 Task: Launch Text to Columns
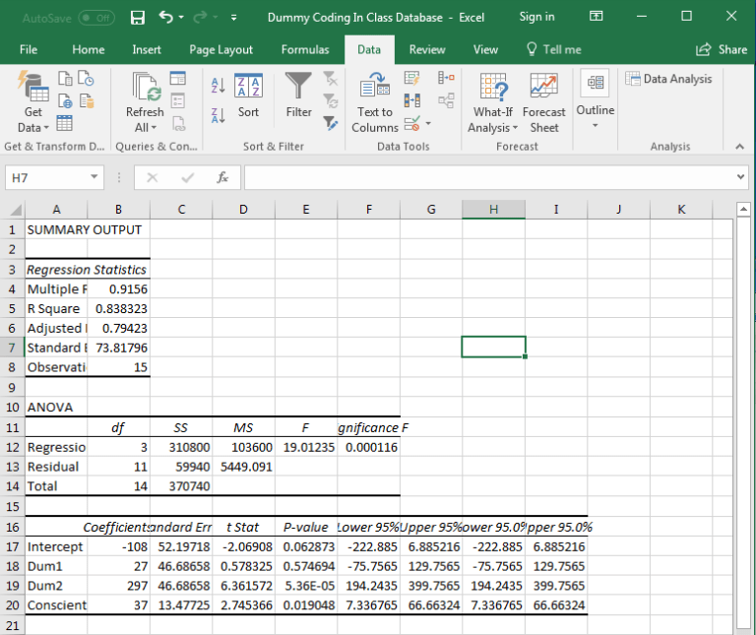pyautogui.click(x=375, y=102)
